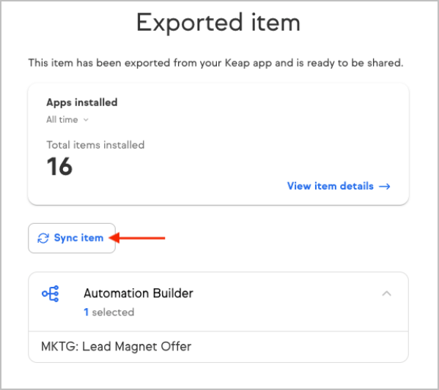This screenshot has width=439, height=390.
Task: Click the circular sync arrows icon
Action: click(x=43, y=239)
